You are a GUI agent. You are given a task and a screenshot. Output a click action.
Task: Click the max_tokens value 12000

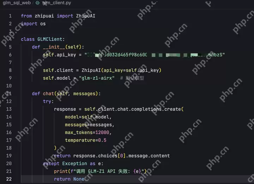102,133
